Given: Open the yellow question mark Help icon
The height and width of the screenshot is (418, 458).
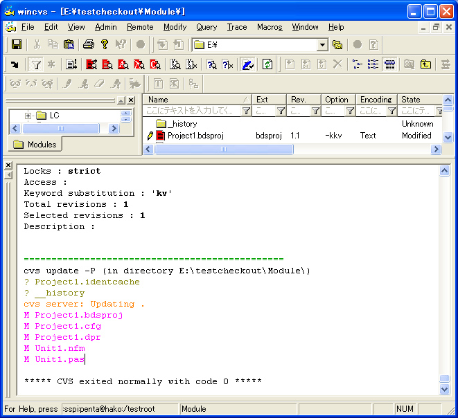Looking at the screenshot, I should (x=104, y=44).
